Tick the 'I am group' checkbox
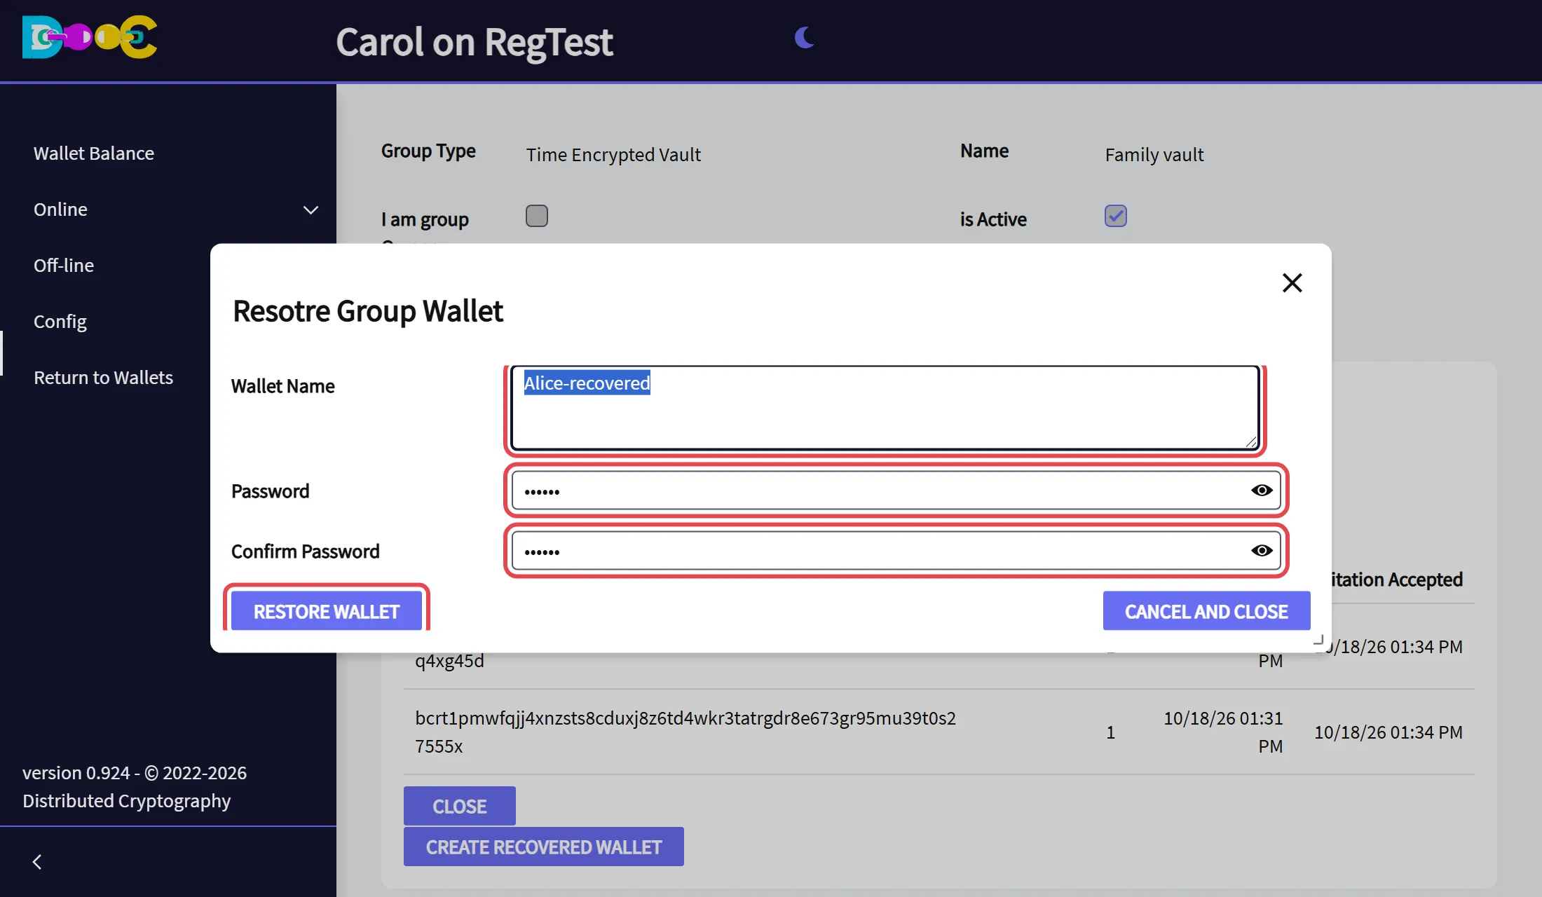Image resolution: width=1542 pixels, height=897 pixels. pyautogui.click(x=537, y=216)
